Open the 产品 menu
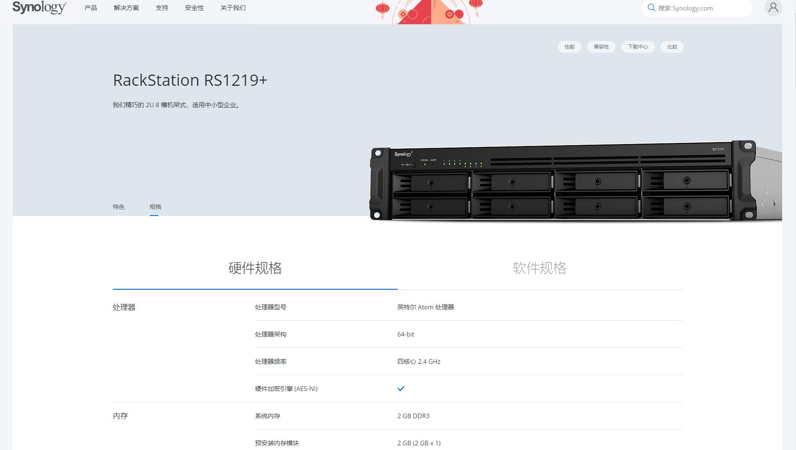Screen dimensions: 796x450 [x=90, y=8]
